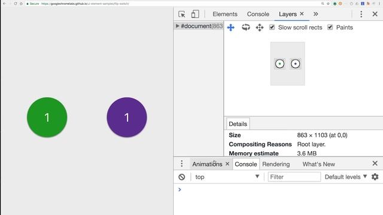Open the drawer three-dot menu
The height and width of the screenshot is (215, 383).
coord(182,163)
